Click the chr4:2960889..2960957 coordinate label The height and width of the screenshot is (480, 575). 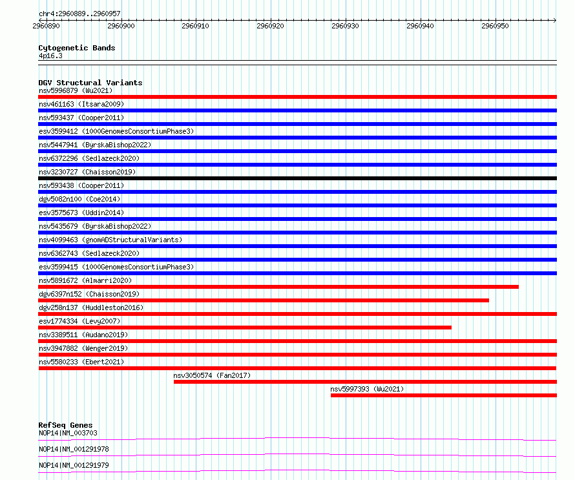pyautogui.click(x=79, y=14)
